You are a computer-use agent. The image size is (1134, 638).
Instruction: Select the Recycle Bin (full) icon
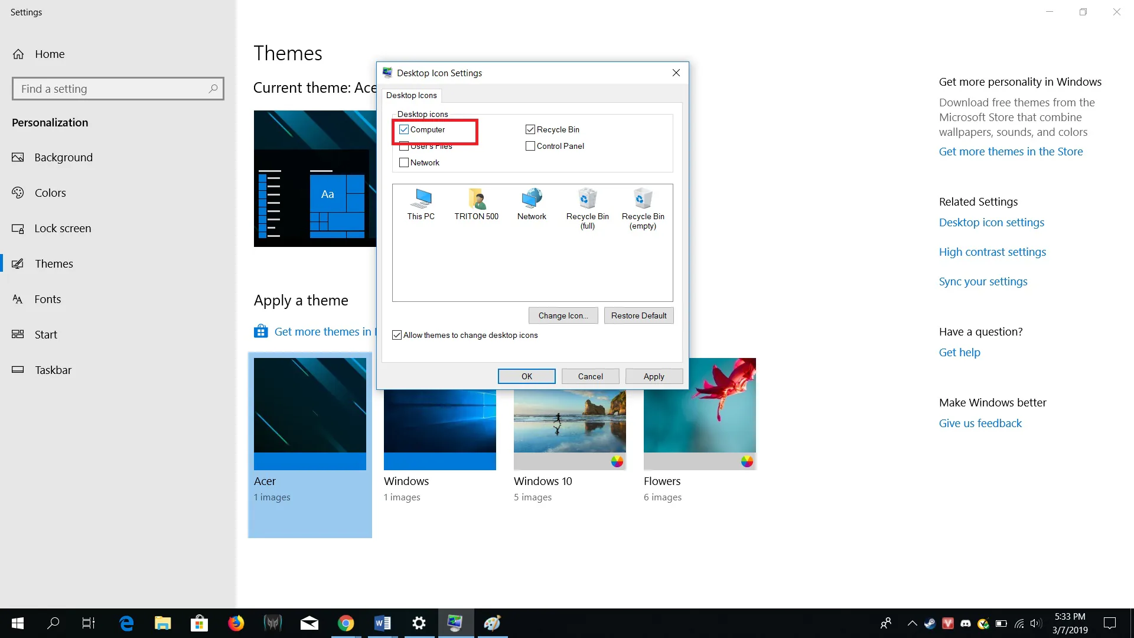(587, 209)
